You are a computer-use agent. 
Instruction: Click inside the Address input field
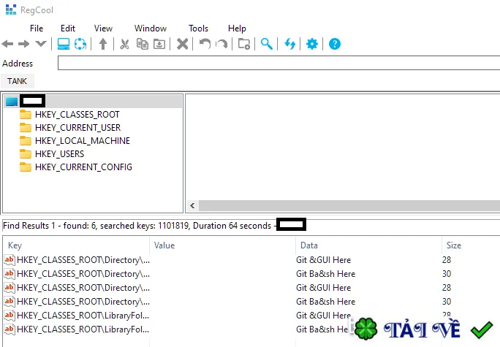click(x=279, y=63)
